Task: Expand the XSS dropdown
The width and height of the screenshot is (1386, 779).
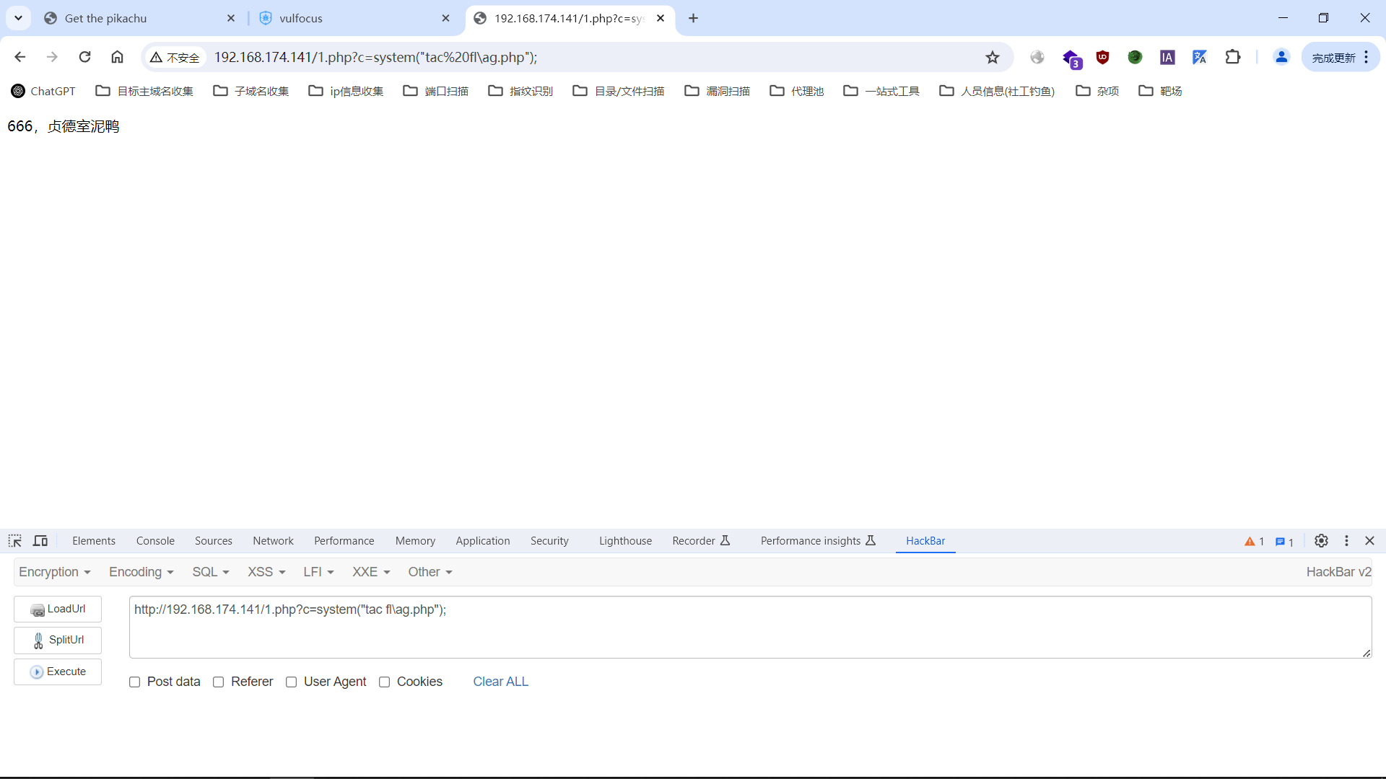Action: (266, 572)
